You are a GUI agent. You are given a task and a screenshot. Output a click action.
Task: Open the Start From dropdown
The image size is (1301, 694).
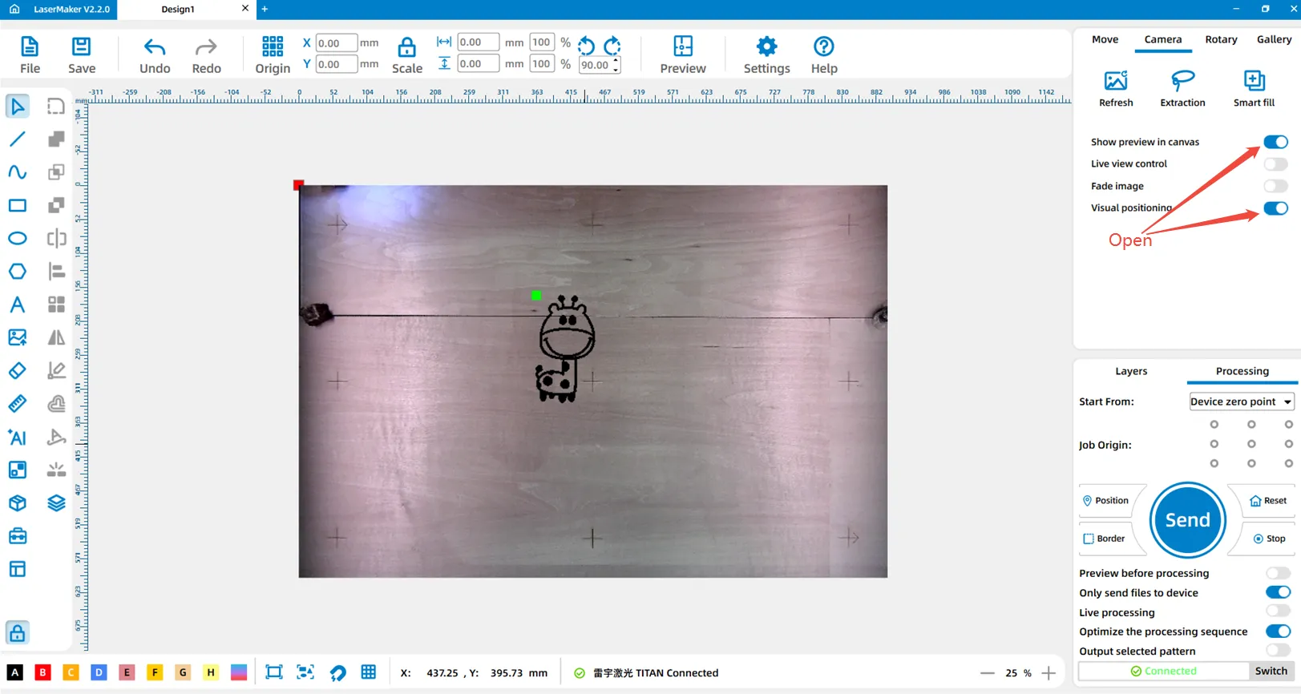click(1241, 401)
